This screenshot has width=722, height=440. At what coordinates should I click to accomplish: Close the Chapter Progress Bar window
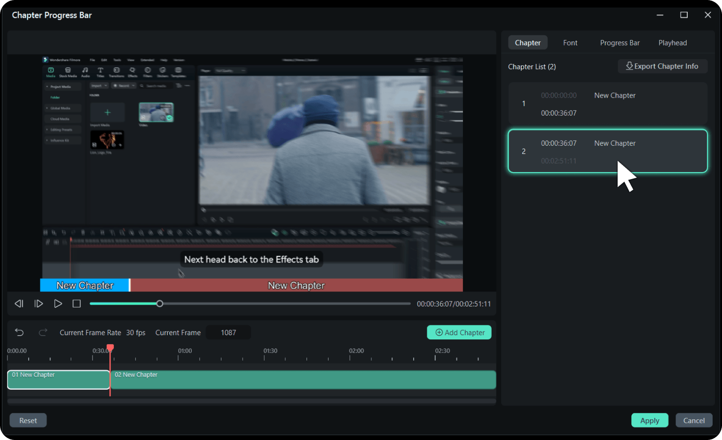pyautogui.click(x=708, y=15)
